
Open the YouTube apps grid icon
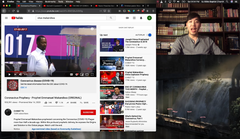click(x=134, y=18)
